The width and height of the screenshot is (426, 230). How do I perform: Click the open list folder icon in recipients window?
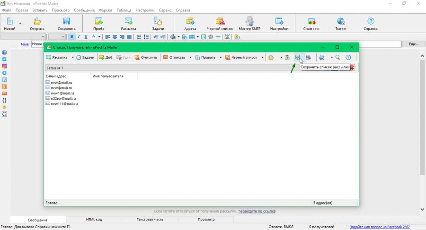[271, 57]
